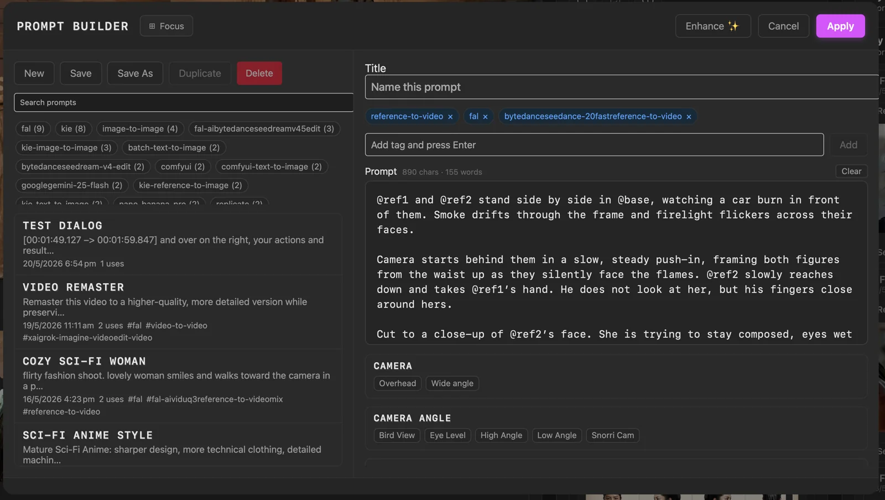Viewport: 885px width, 500px height.
Task: Filter by fal-aibytedanceseedreamv45edit (3) tag
Action: click(x=264, y=129)
